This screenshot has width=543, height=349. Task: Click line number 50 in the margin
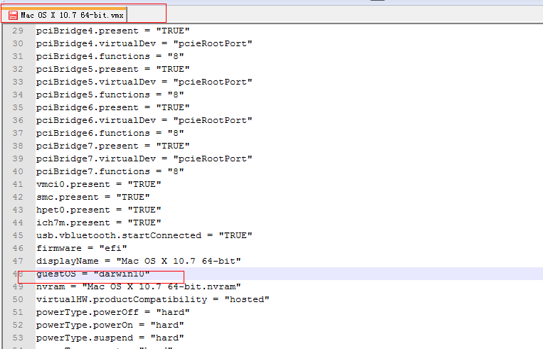pyautogui.click(x=18, y=299)
